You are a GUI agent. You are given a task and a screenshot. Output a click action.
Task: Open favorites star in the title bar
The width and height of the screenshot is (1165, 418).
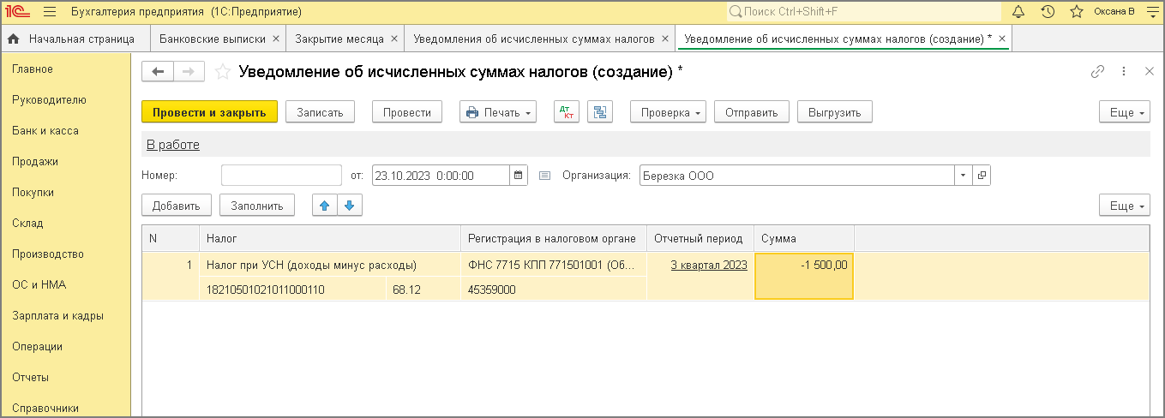(x=1077, y=12)
